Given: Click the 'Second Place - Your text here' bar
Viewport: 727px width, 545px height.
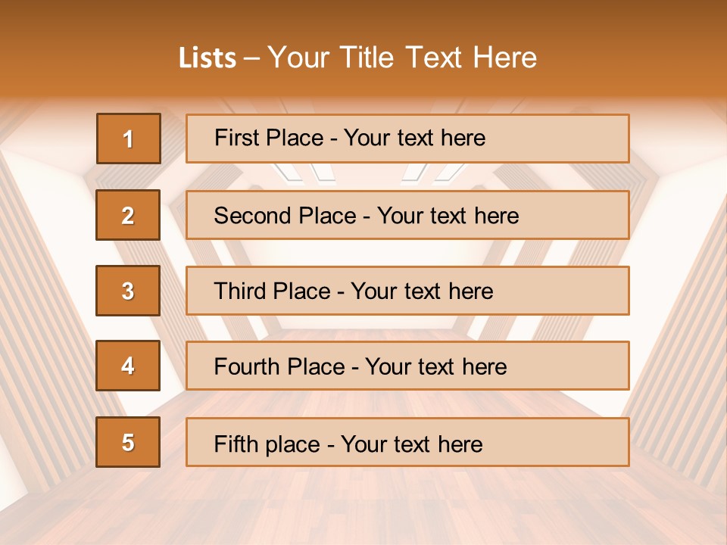Looking at the screenshot, I should click(407, 215).
